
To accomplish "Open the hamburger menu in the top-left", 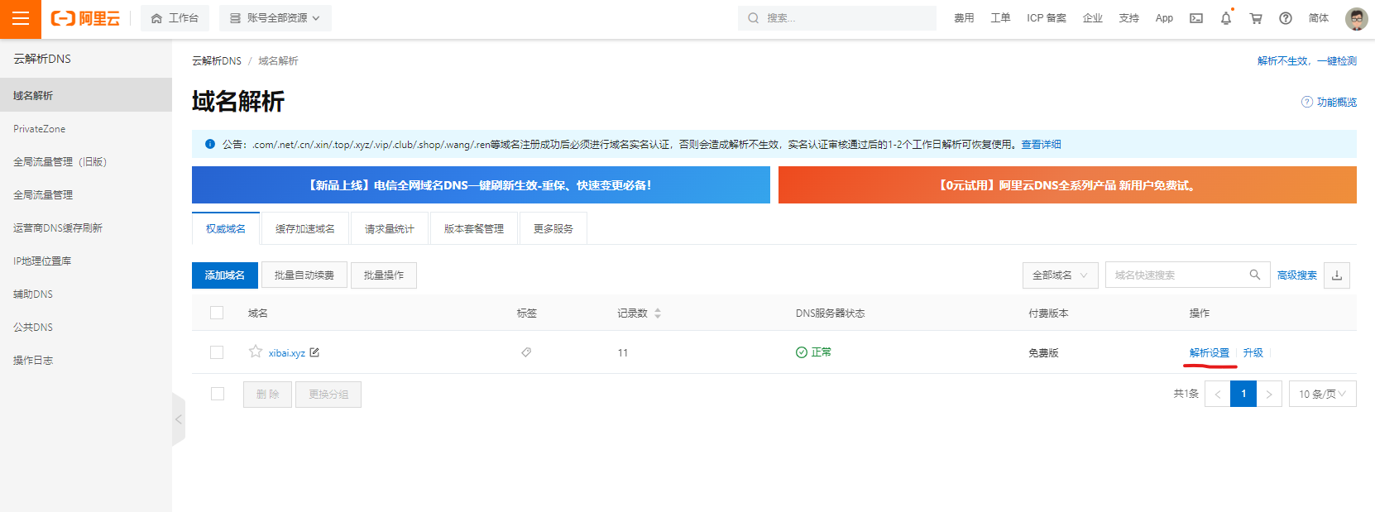I will tap(20, 18).
